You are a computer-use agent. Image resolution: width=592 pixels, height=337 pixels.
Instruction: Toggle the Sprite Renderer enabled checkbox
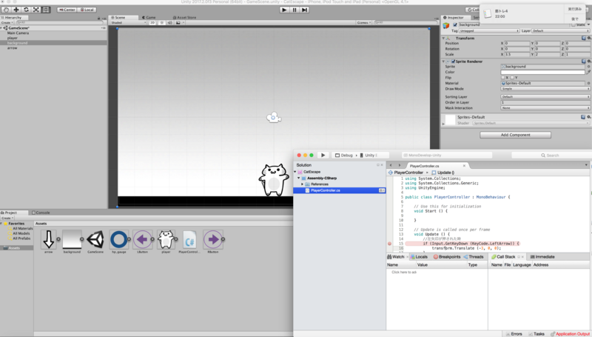(x=453, y=61)
